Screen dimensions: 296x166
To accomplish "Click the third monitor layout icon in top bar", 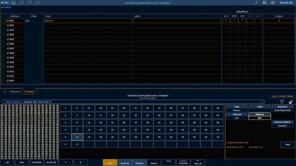I will [30, 3].
